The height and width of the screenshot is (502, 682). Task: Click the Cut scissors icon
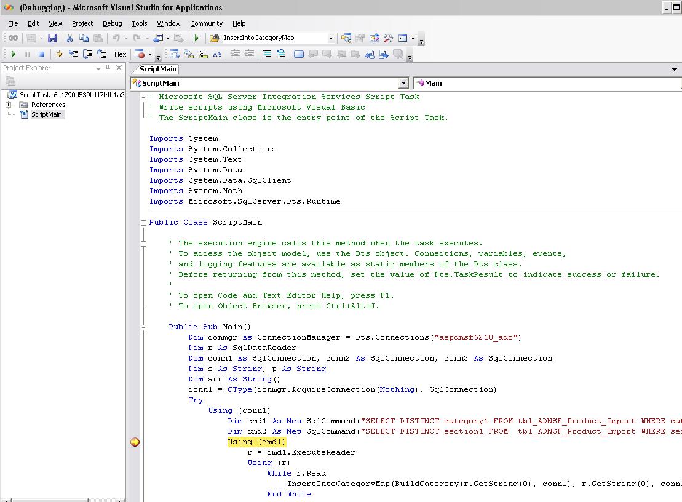(70, 38)
